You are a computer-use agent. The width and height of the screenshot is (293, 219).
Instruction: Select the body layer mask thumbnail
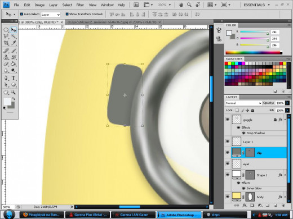pos(250,197)
